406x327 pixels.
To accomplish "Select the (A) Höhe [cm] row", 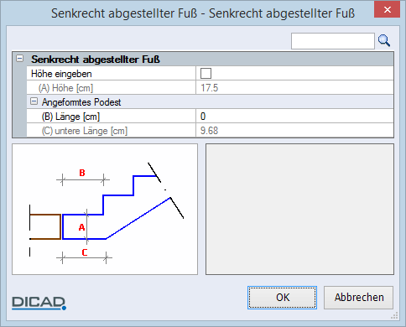I will 210,88.
